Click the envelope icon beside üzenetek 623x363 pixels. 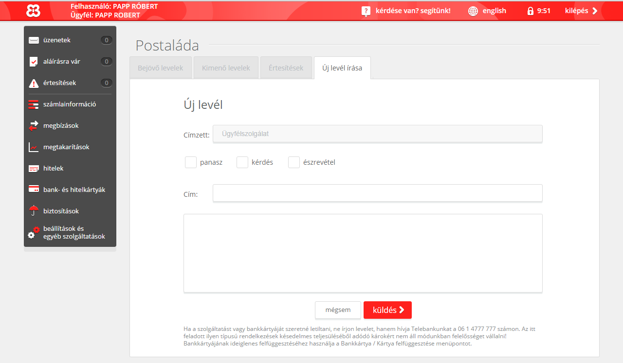click(x=34, y=40)
